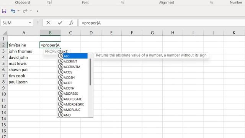
Task: Click the Save icon in quick access toolbar
Action: click(4, 11)
